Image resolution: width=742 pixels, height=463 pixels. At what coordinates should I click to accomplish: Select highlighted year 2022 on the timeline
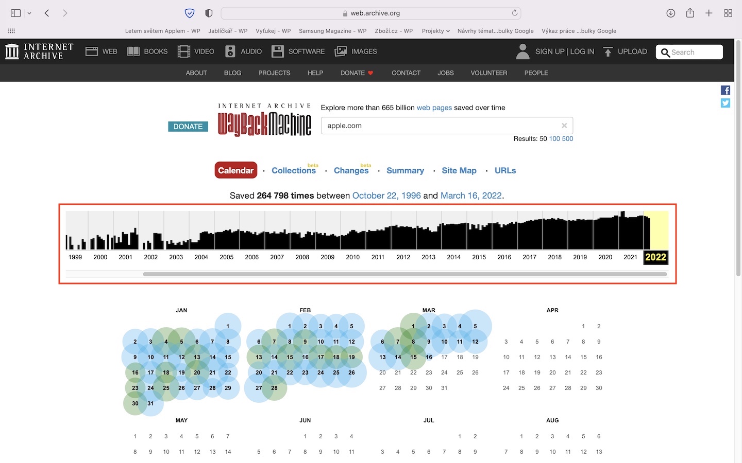656,257
